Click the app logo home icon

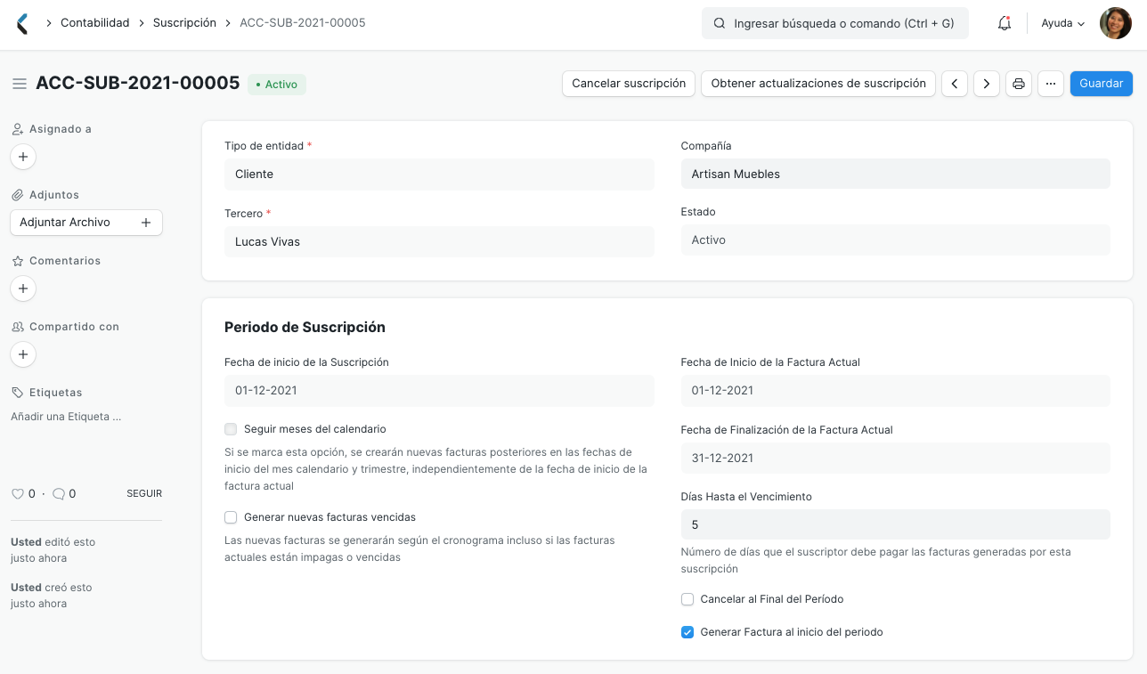tap(22, 23)
